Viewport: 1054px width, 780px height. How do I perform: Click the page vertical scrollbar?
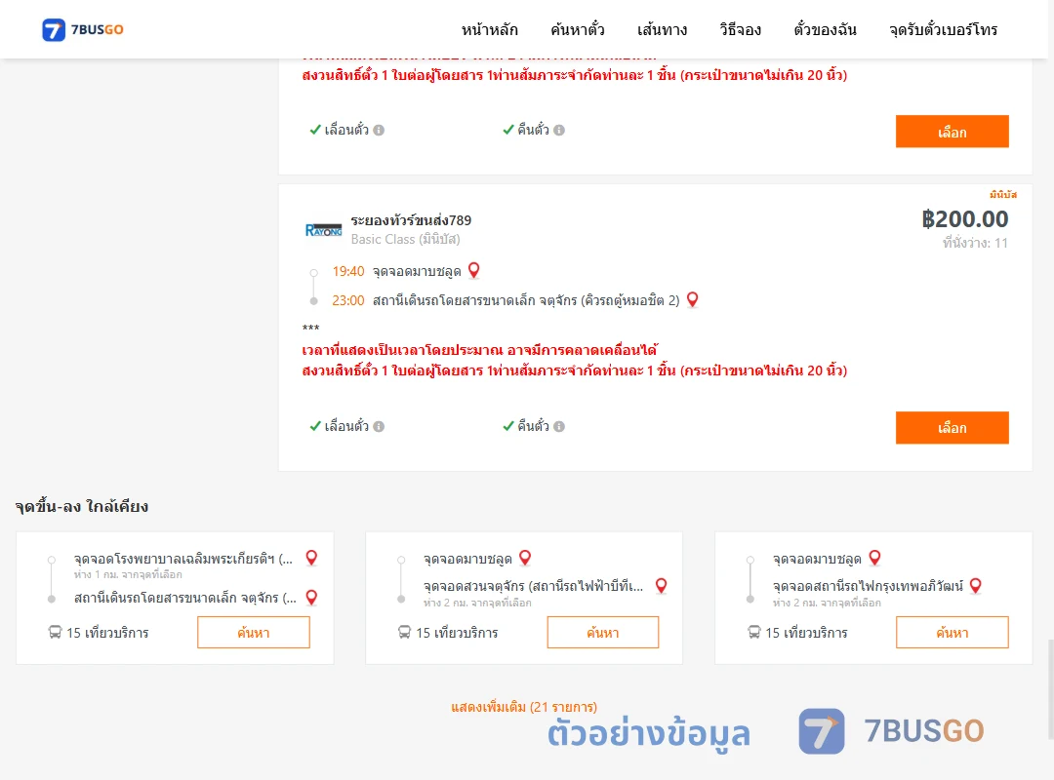pyautogui.click(x=1050, y=689)
